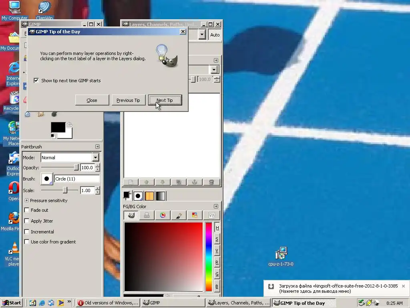
Task: Click the Duplicate Layer button
Action: click(x=179, y=182)
